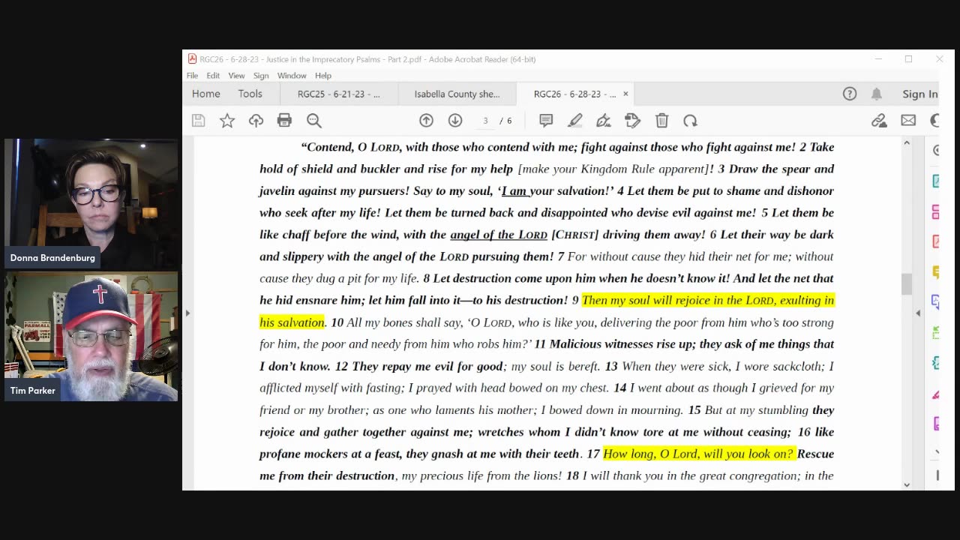
Task: Click the document scrollbar up arrow
Action: pos(907,143)
